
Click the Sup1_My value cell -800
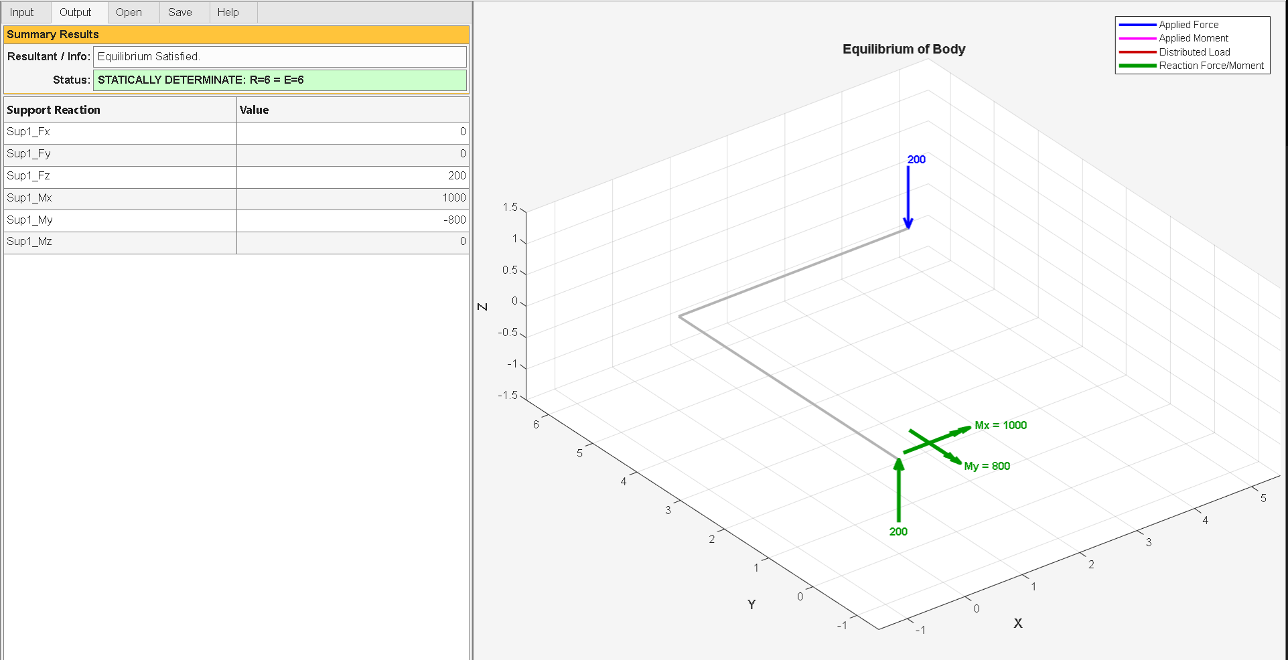coord(353,220)
